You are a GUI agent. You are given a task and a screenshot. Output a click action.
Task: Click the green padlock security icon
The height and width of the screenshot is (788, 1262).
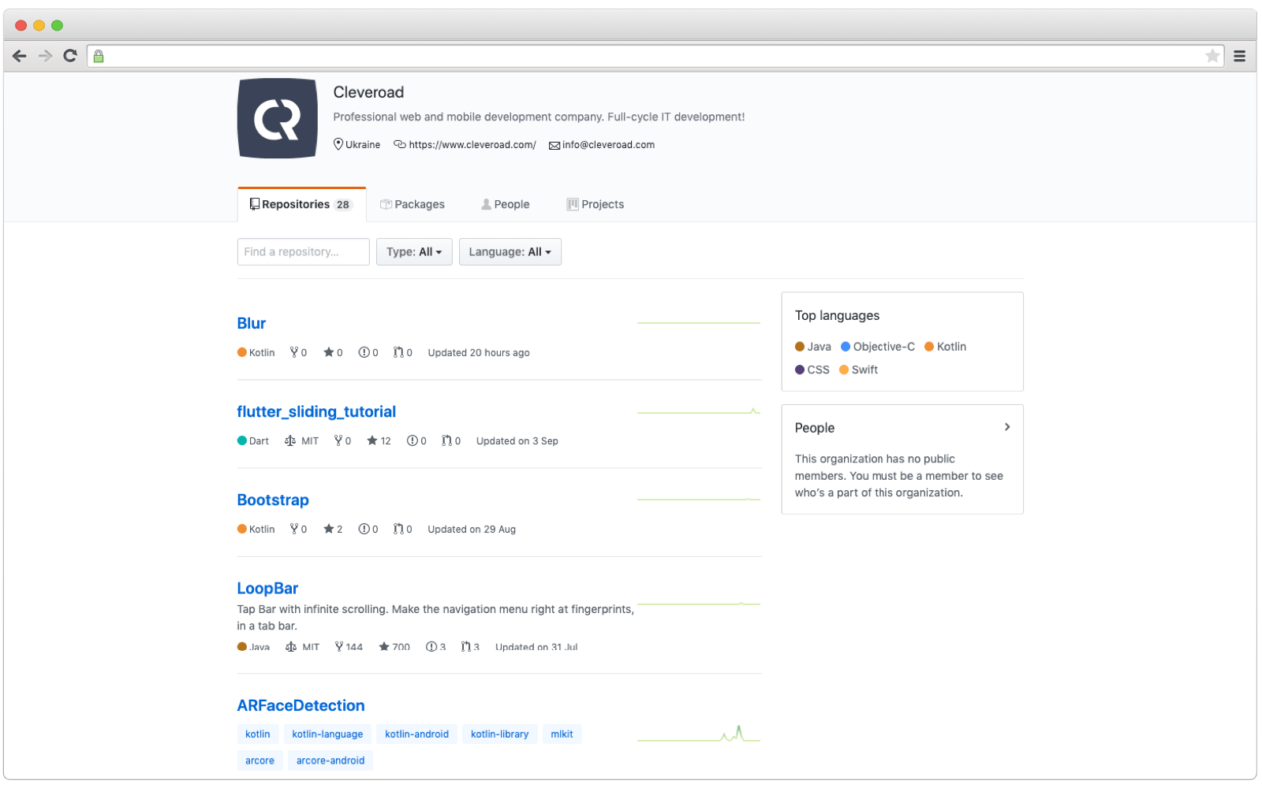(99, 56)
